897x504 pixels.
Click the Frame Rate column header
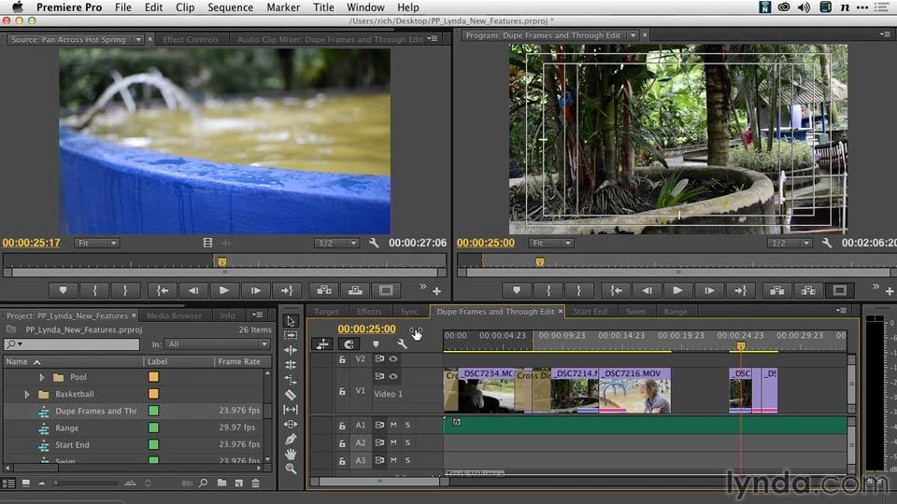tap(239, 362)
